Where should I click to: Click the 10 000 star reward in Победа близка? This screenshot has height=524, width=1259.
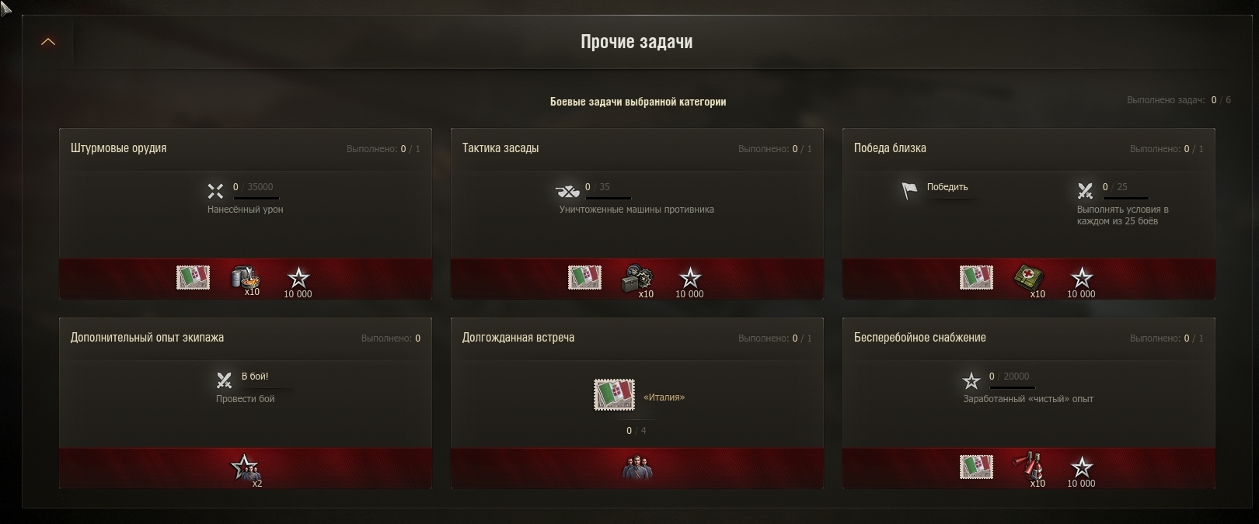point(1081,282)
